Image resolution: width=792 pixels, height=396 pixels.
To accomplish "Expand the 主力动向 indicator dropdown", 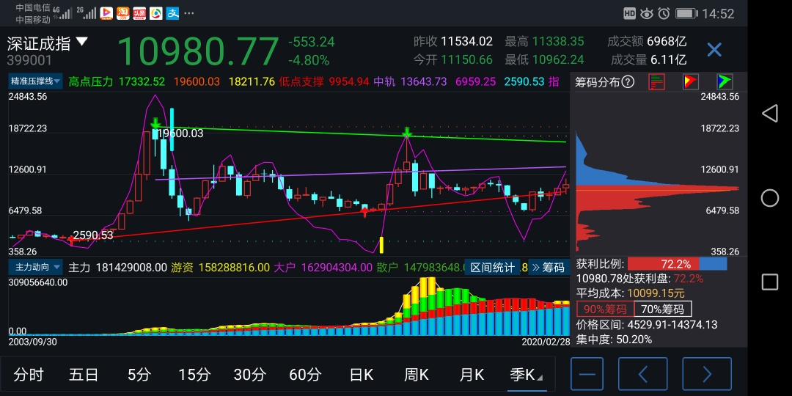I will [x=35, y=267].
